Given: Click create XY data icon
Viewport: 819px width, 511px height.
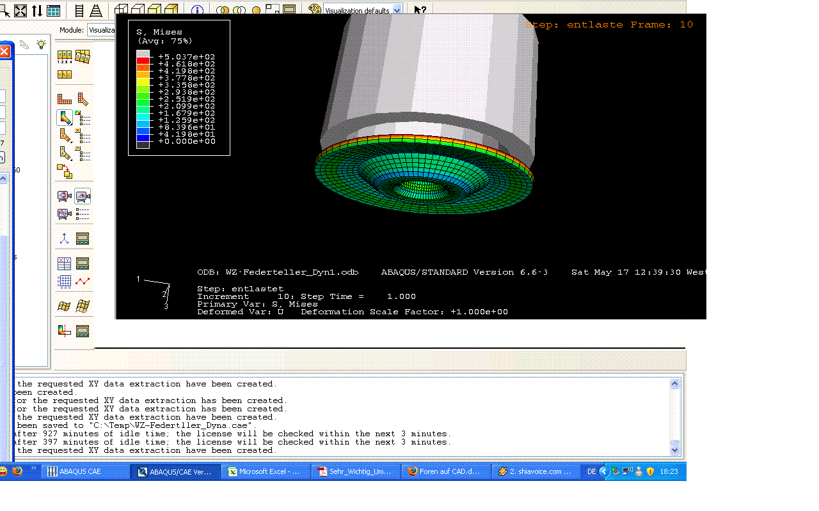Looking at the screenshot, I should (65, 263).
